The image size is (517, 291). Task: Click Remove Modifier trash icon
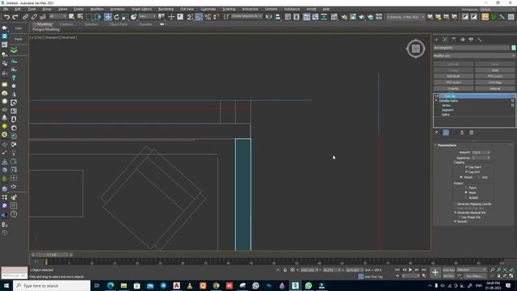coord(462,133)
